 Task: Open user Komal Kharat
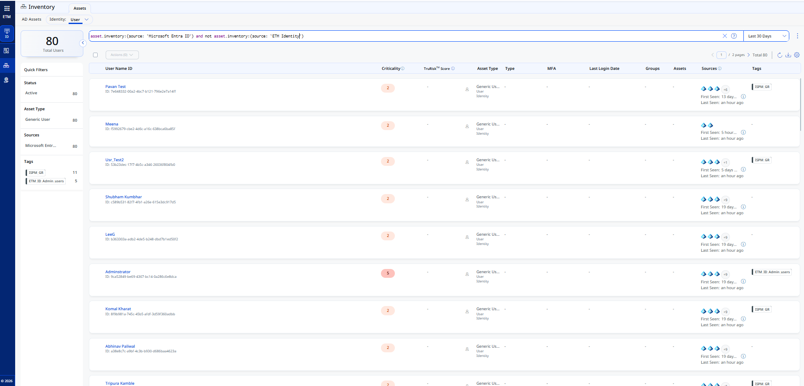coord(118,309)
